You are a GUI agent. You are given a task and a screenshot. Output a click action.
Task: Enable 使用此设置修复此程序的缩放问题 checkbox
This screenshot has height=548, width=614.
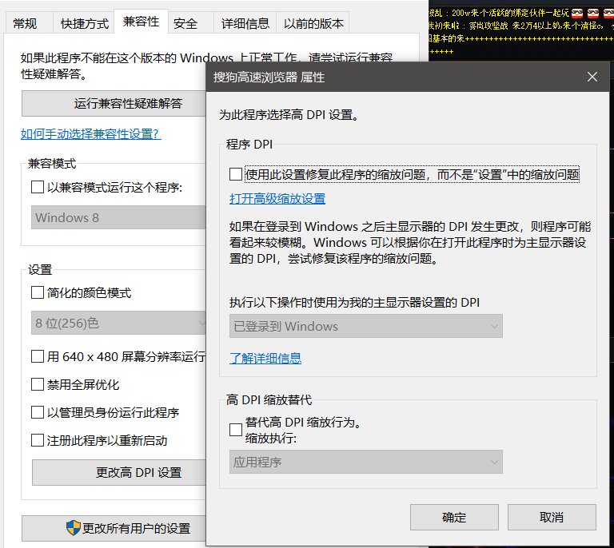click(x=236, y=174)
